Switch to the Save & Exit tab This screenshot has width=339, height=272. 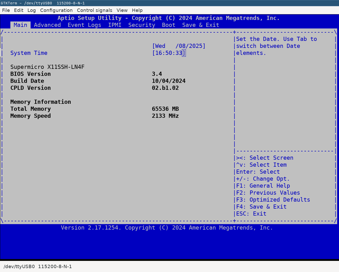[201, 25]
